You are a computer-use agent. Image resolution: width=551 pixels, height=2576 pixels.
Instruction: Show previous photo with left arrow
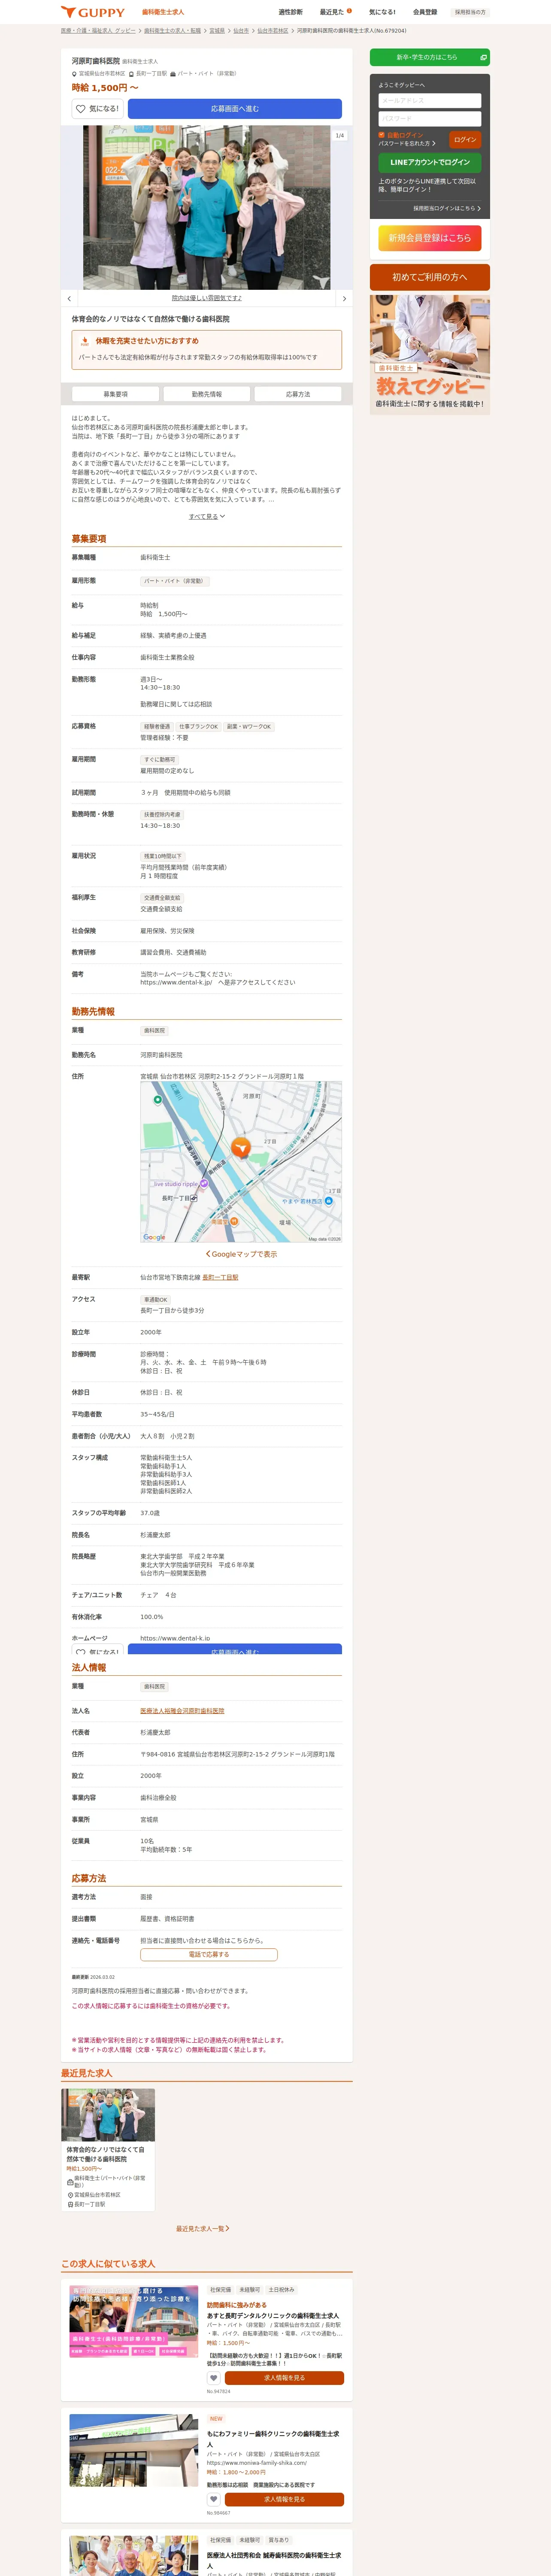pyautogui.click(x=69, y=298)
